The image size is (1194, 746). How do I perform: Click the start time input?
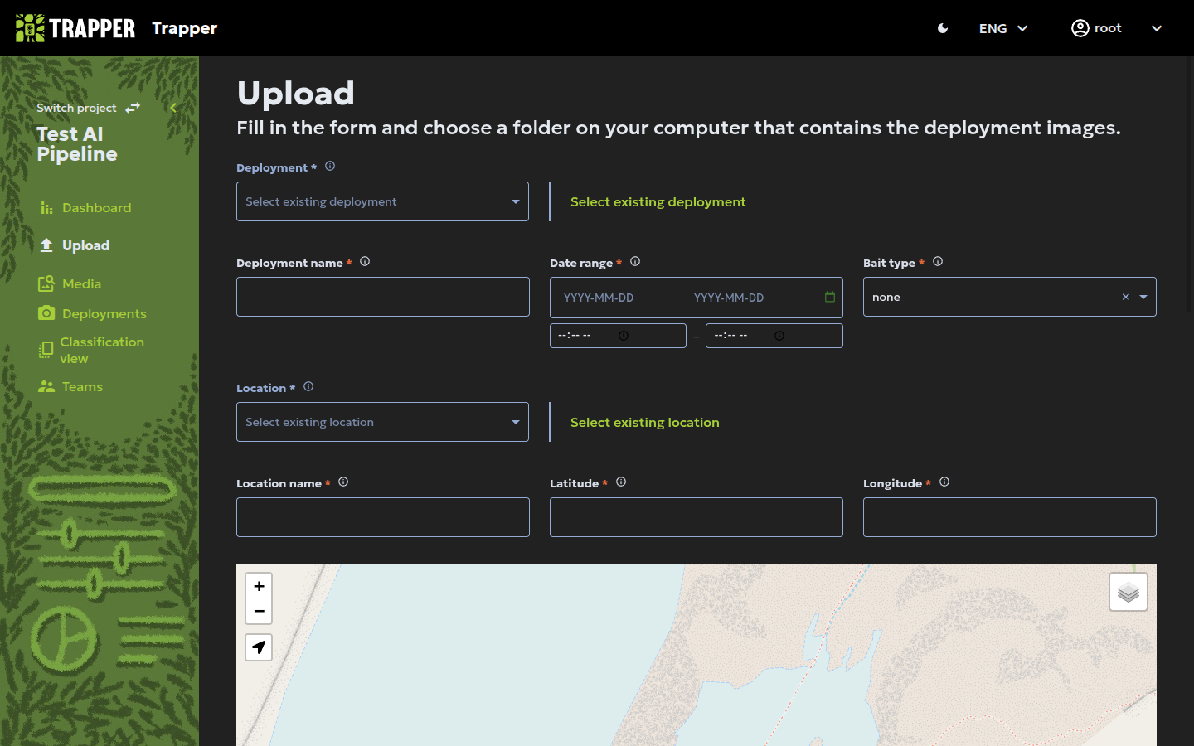[618, 336]
